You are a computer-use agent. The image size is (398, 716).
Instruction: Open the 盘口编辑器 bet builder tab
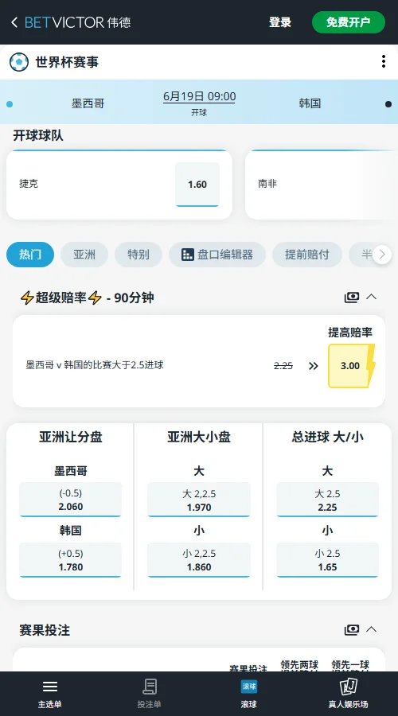coord(217,255)
